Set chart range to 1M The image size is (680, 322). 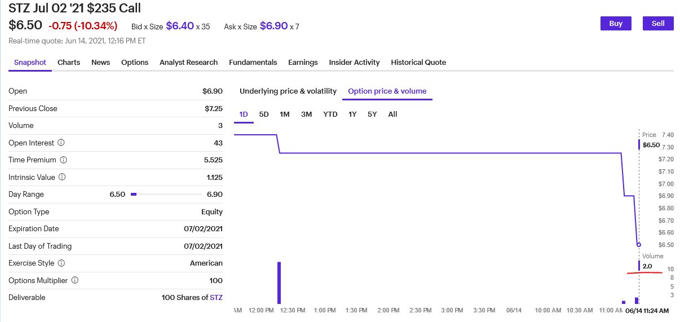[x=285, y=114]
